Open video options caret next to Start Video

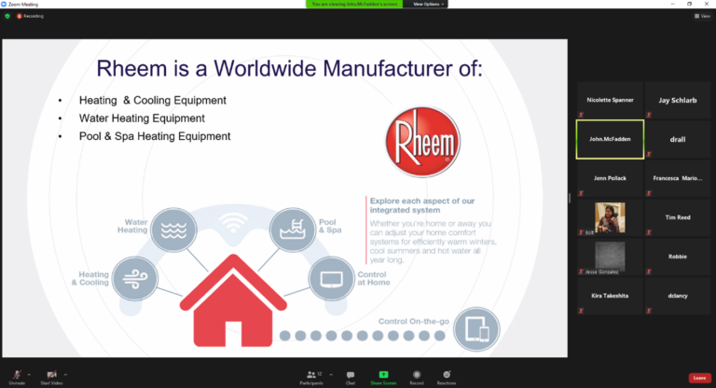pyautogui.click(x=66, y=375)
